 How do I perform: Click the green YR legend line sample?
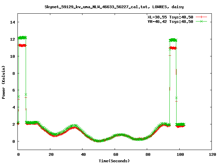pos(201,22)
